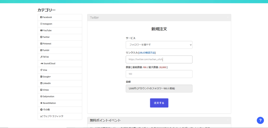Open the サービス dropdown フォロワーを増やす
268x128 pixels.
pos(159,45)
